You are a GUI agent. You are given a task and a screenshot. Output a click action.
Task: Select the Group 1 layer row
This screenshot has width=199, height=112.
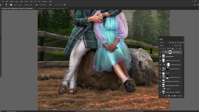pyautogui.click(x=171, y=89)
